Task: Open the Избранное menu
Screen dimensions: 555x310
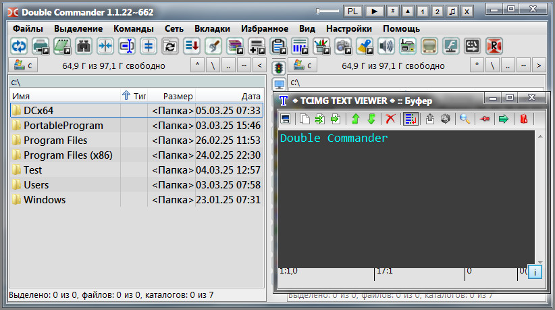Action: [x=265, y=28]
